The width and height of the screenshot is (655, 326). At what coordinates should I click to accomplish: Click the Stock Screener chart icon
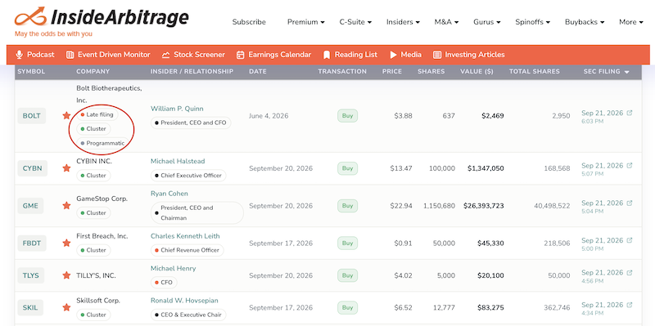click(166, 55)
